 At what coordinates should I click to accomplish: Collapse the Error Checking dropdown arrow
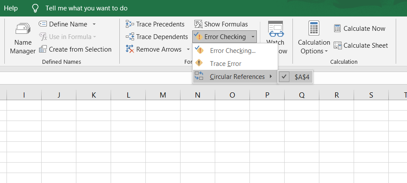253,37
